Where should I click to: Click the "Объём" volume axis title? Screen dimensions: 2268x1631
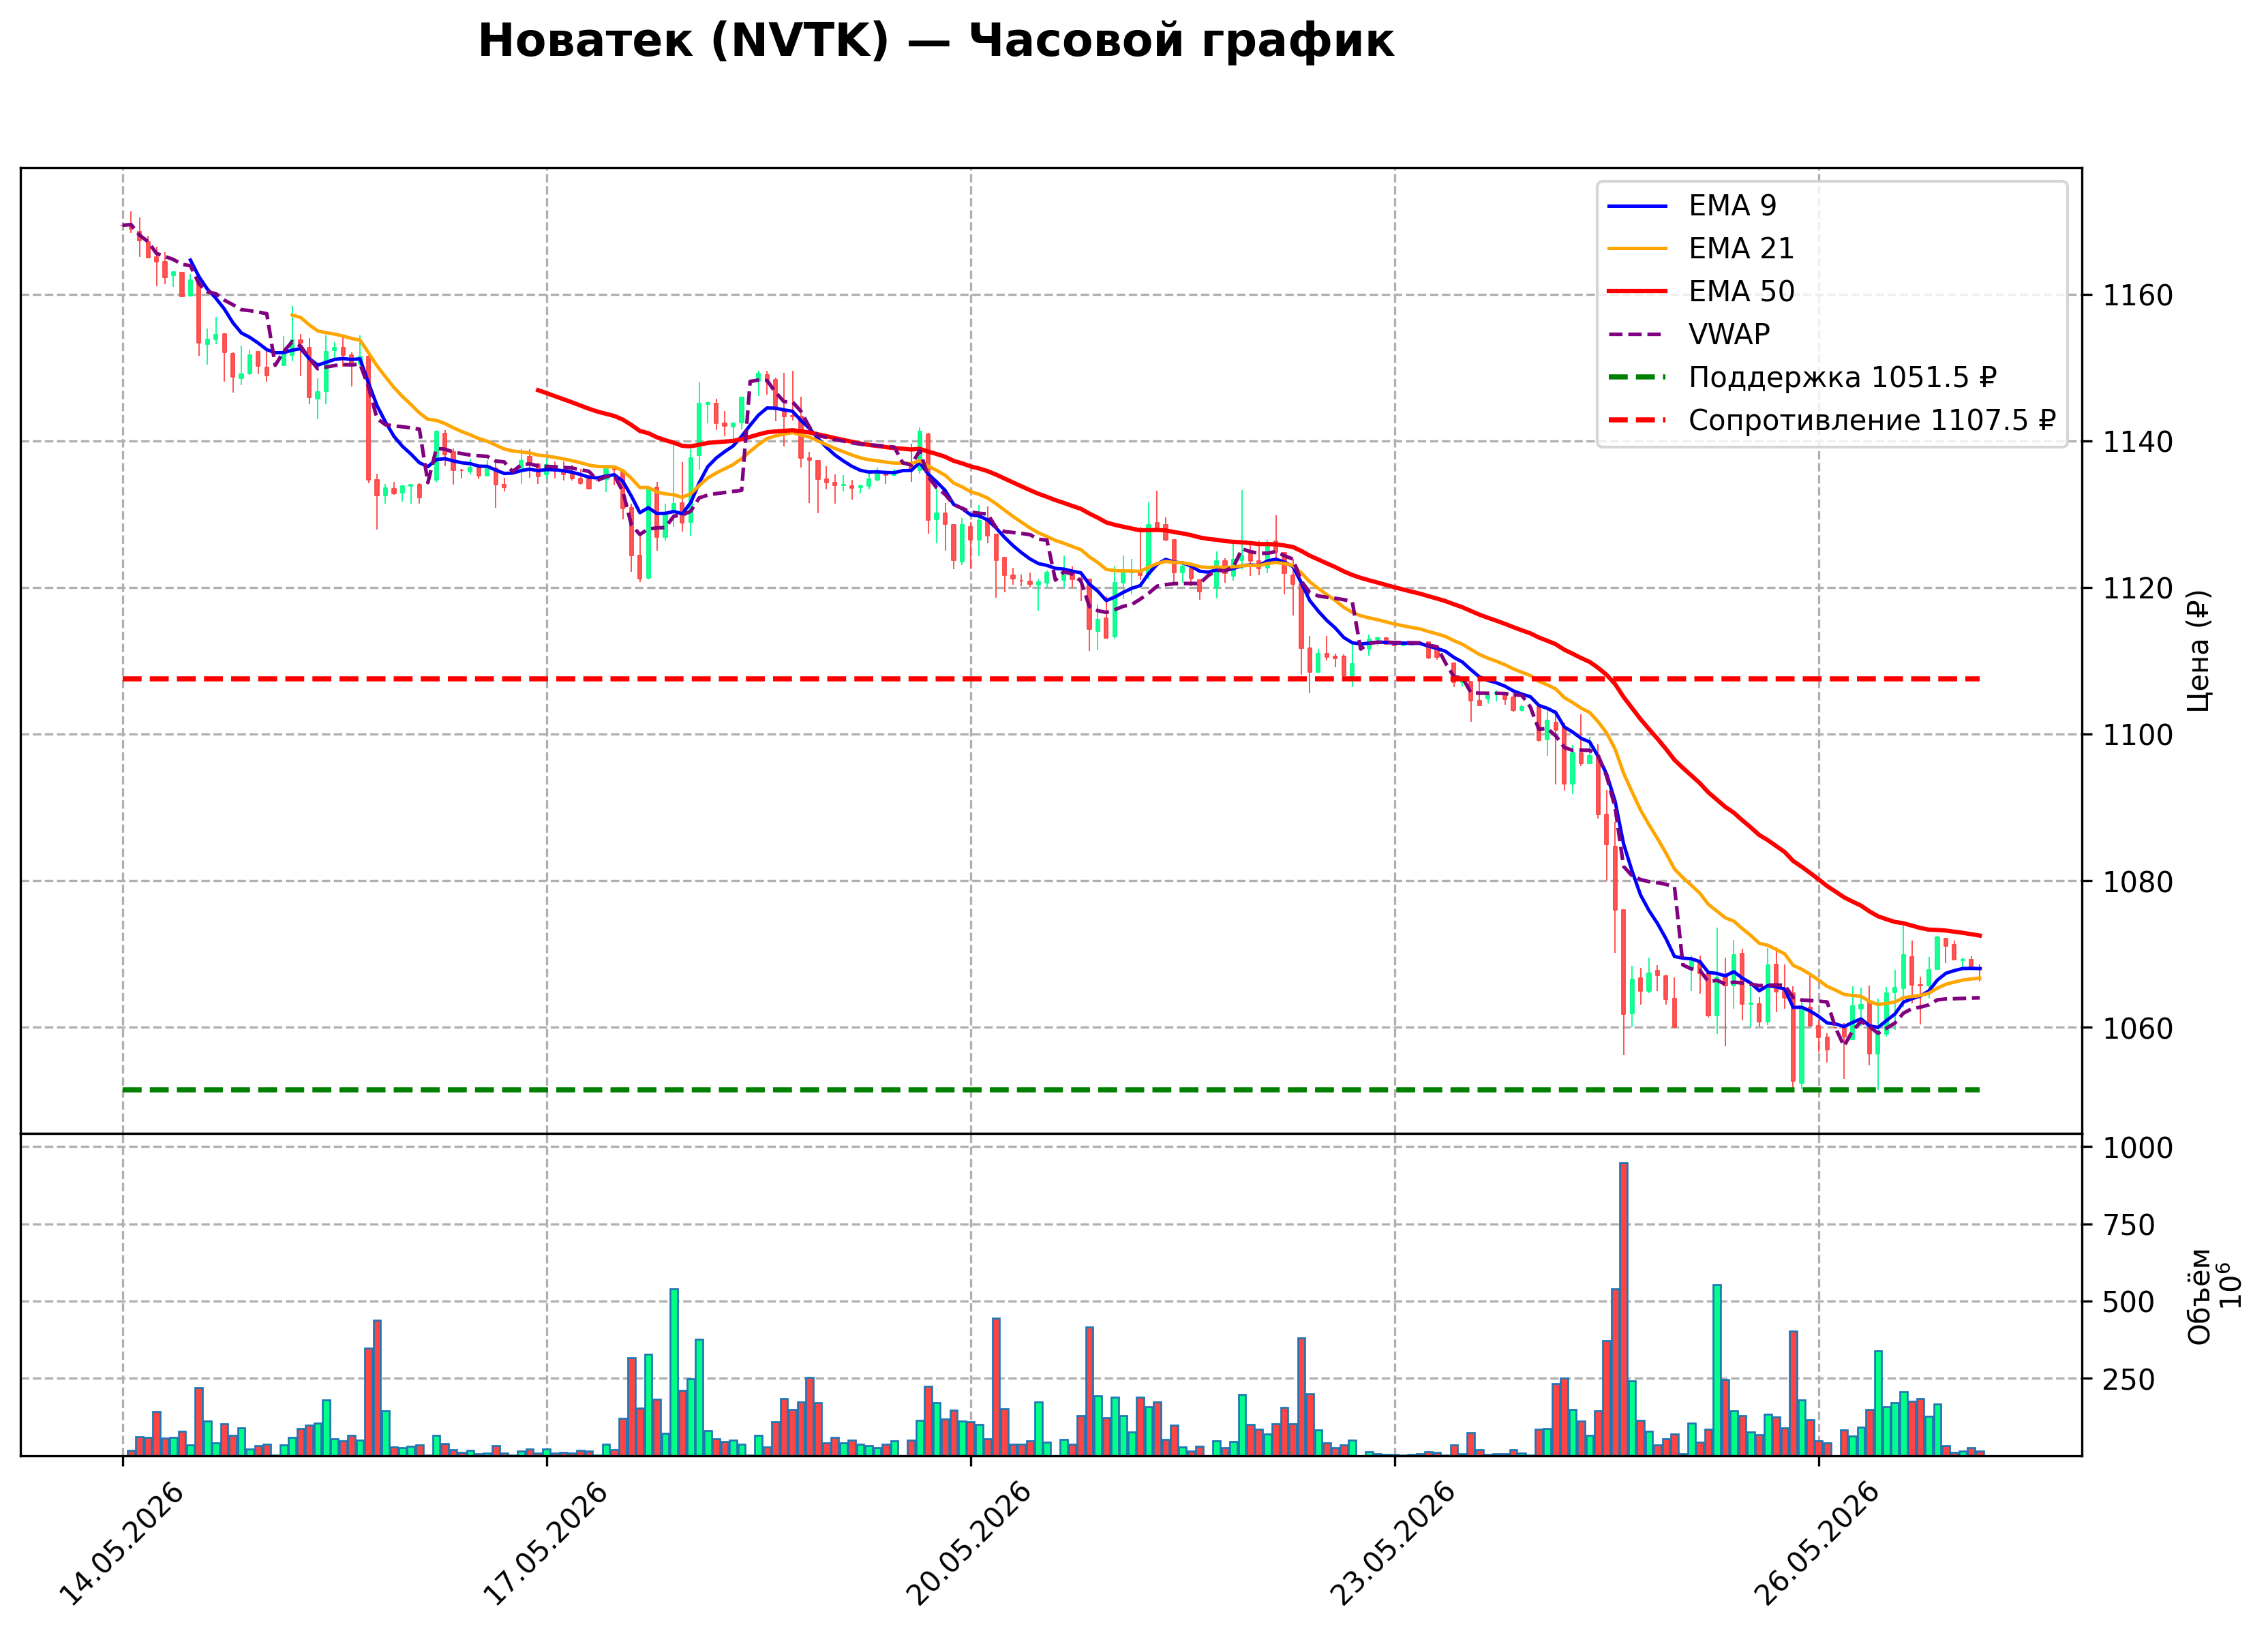[2199, 1296]
